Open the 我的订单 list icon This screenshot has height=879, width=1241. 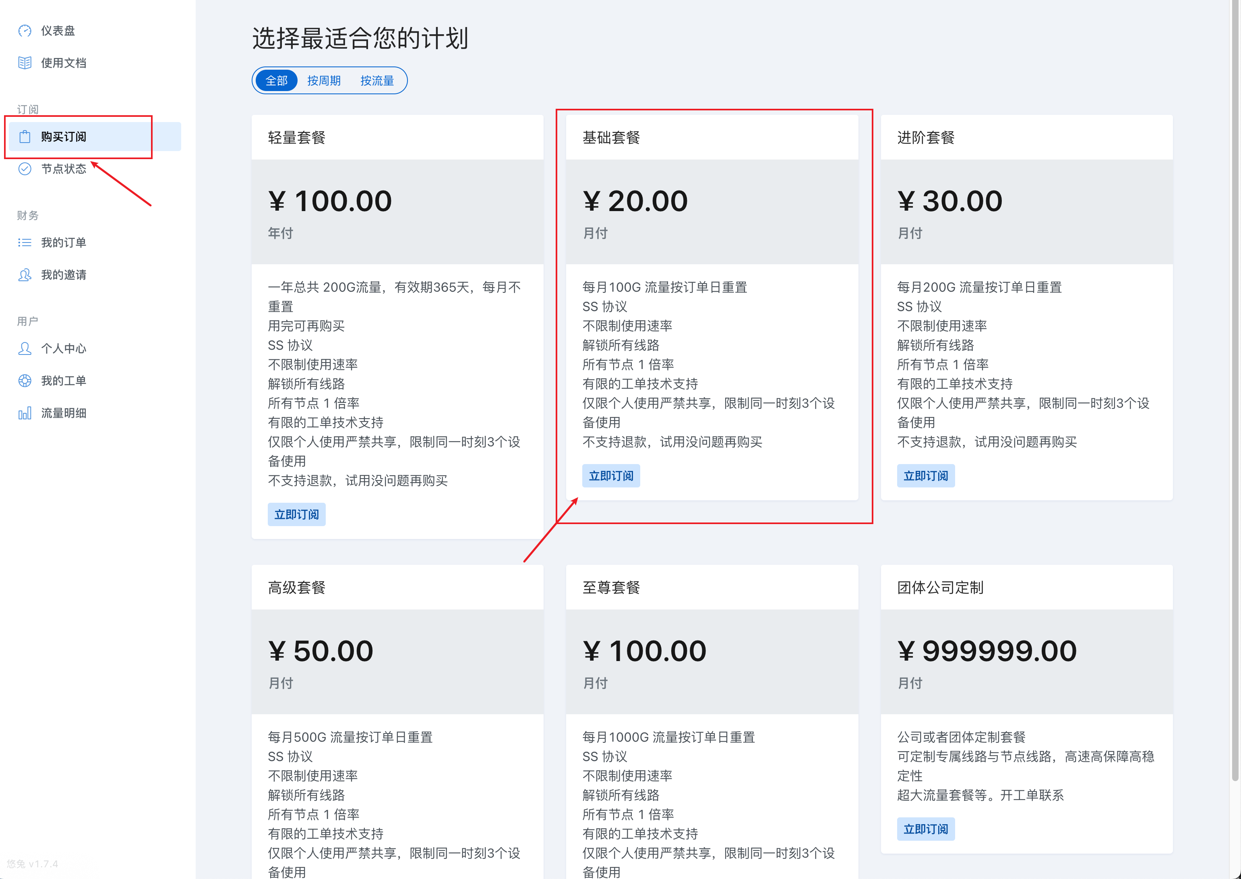click(x=25, y=242)
